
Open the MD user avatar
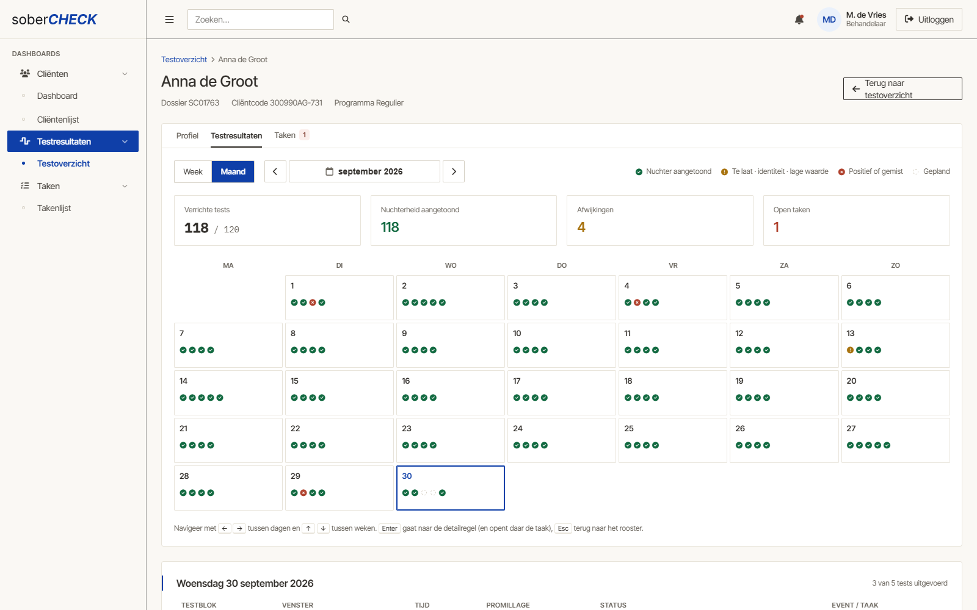pos(829,20)
